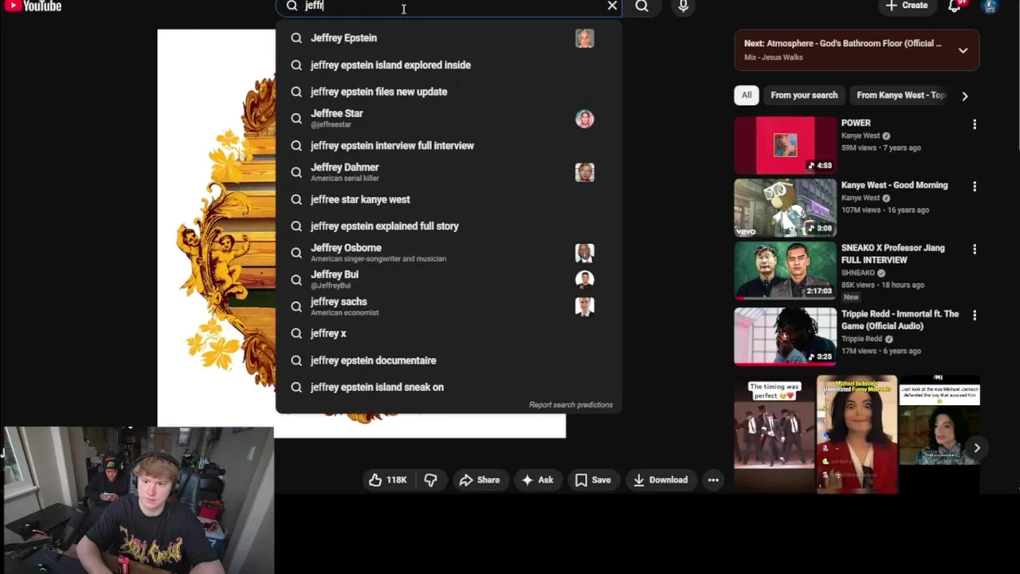1020x574 pixels.
Task: Click the Jeffrey Osborne suggestion thumbnail
Action: [585, 253]
